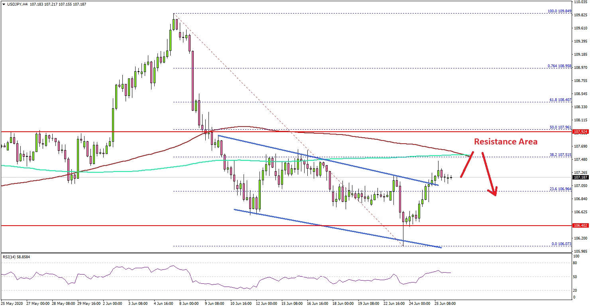
Task: Click the 8 Jun 00:00 time label
Action: tap(189, 303)
